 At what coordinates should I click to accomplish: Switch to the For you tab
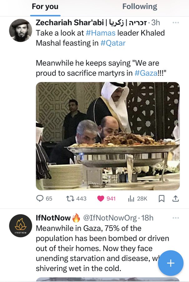click(x=46, y=7)
